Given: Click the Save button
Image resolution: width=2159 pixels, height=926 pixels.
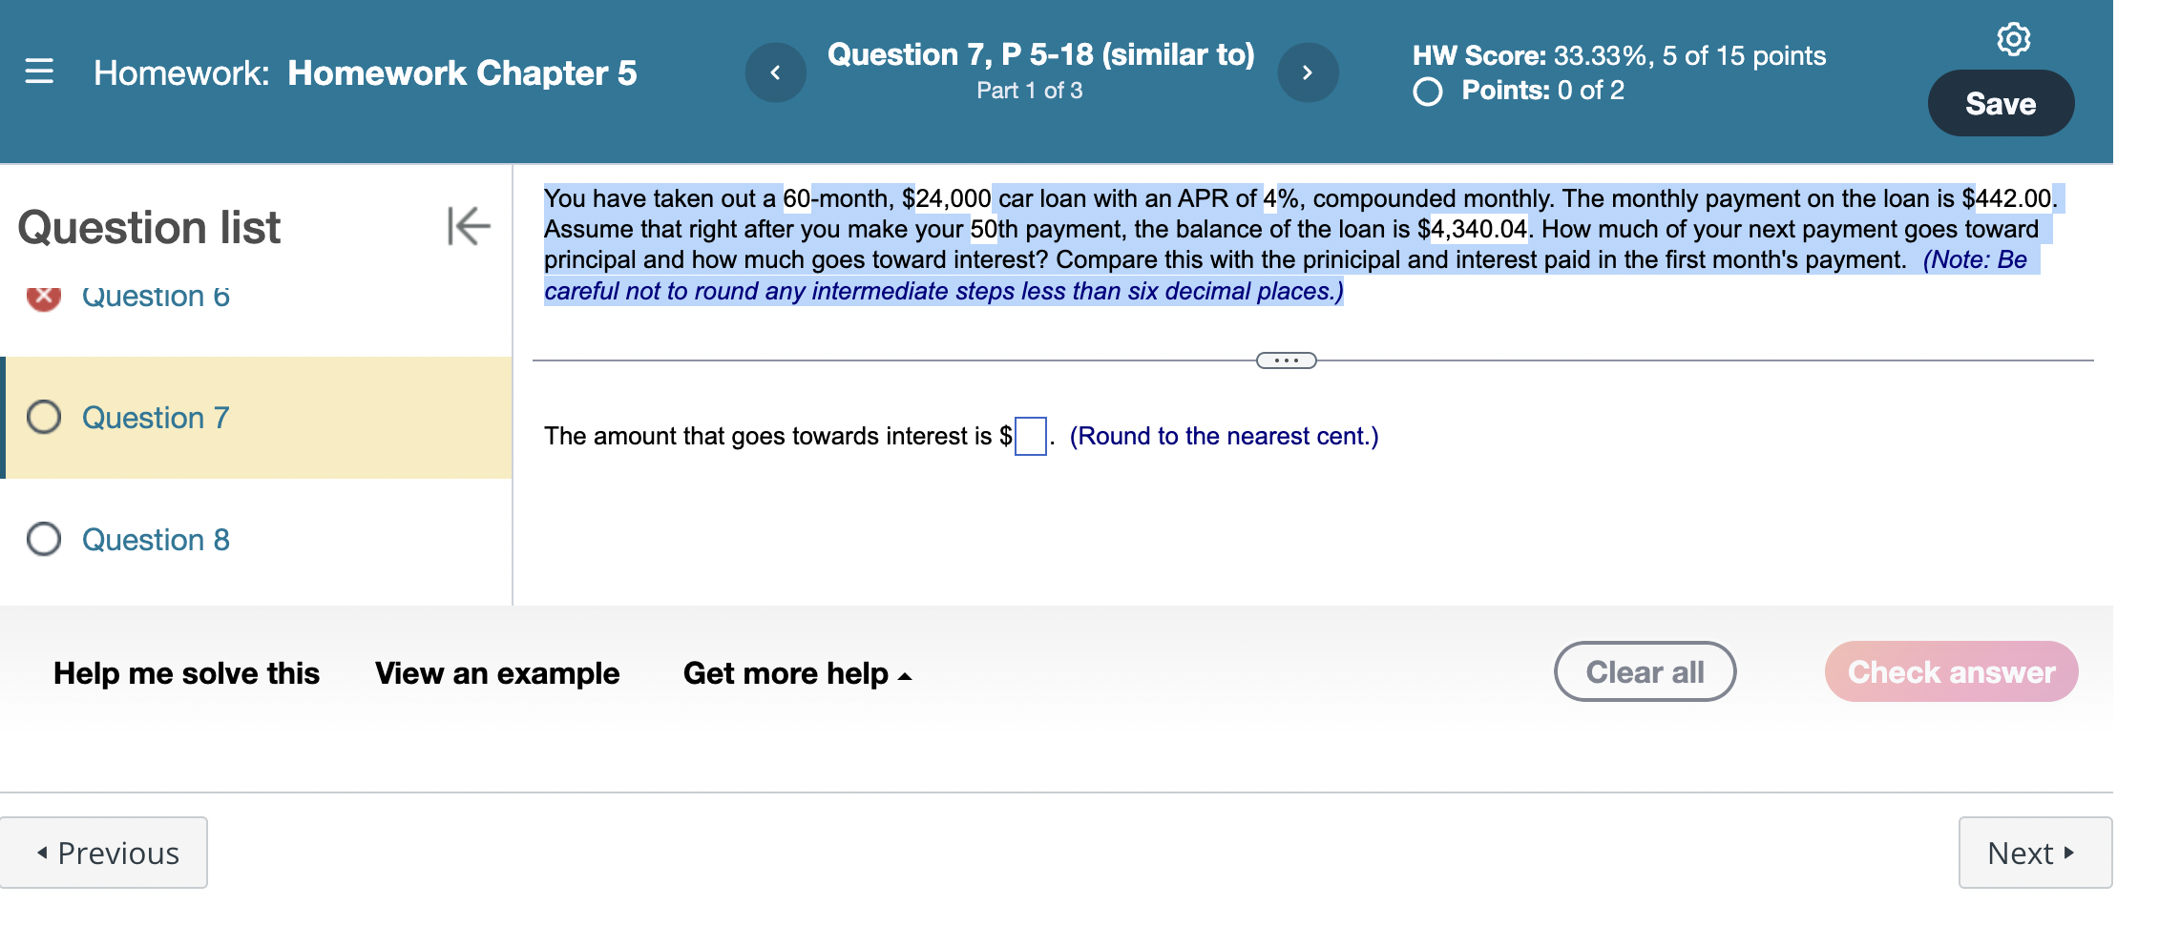Looking at the screenshot, I should pos(2001,103).
